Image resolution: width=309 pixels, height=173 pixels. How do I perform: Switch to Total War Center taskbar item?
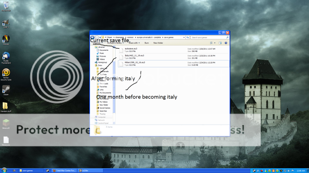tap(64, 171)
